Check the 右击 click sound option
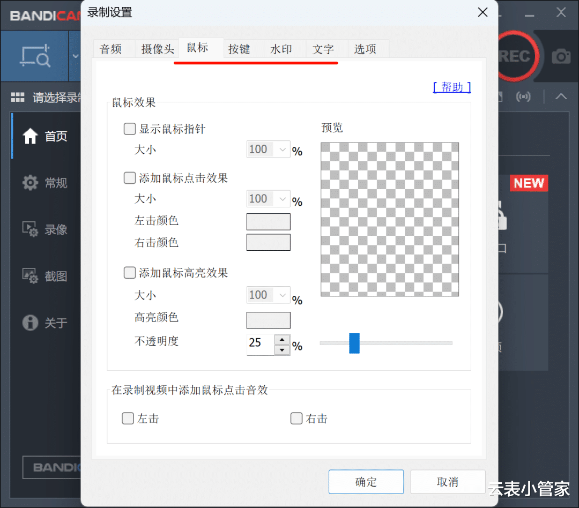579x508 pixels. [x=296, y=419]
